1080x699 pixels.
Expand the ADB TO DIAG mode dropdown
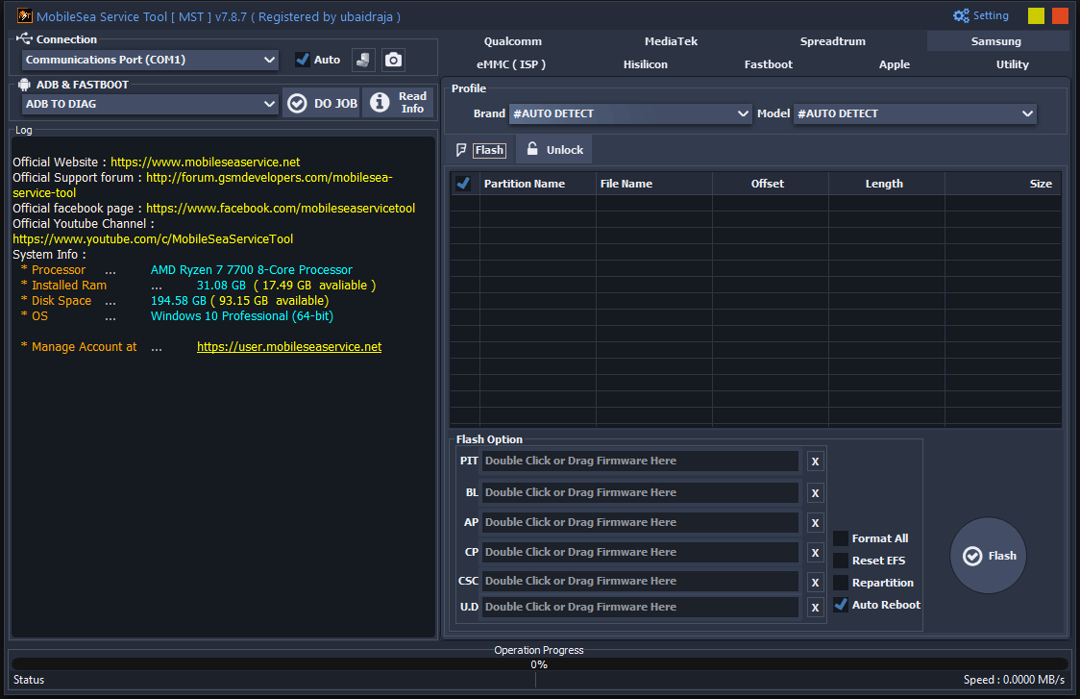149,102
